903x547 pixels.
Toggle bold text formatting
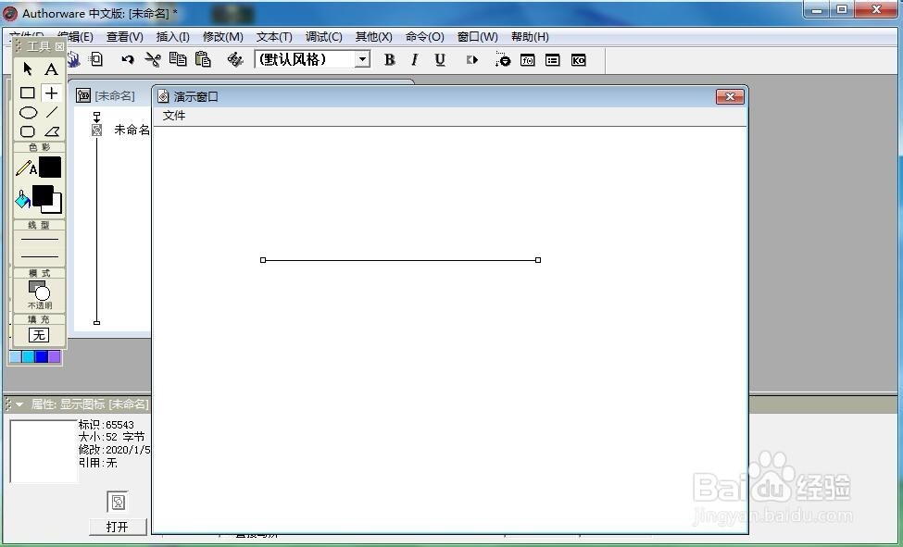tap(389, 60)
